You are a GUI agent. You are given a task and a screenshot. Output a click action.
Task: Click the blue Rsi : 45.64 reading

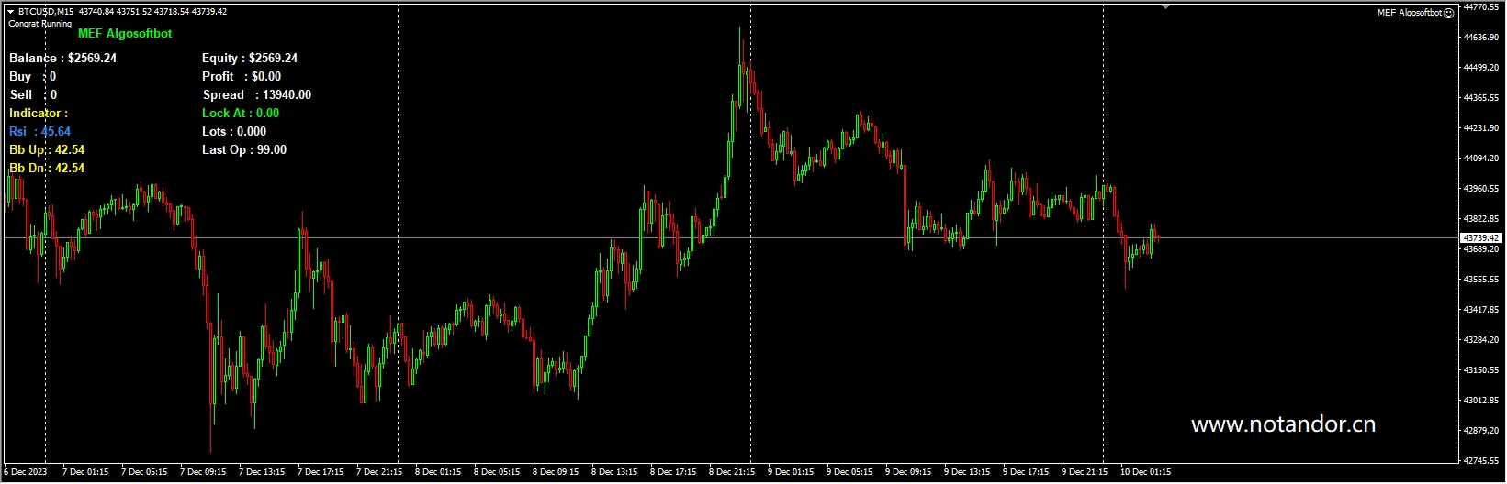(39, 131)
